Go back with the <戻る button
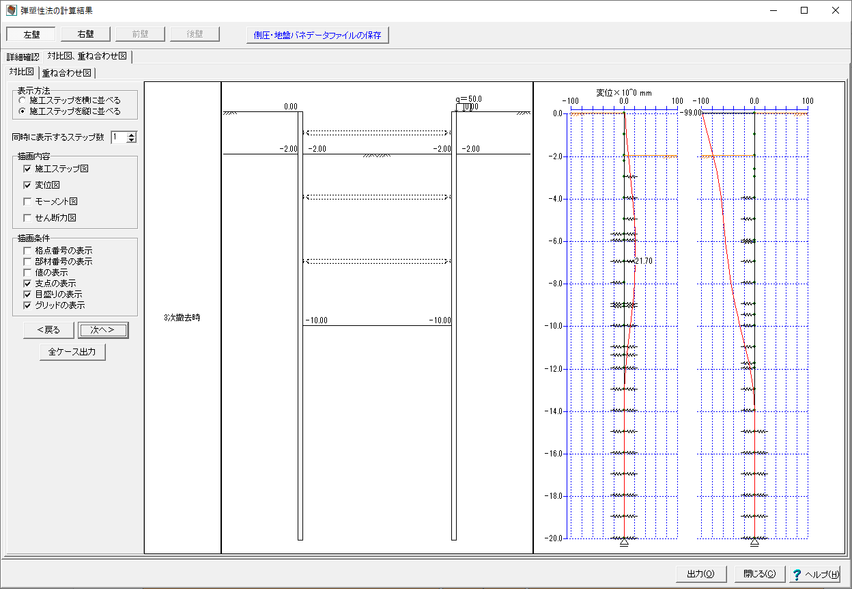The height and width of the screenshot is (589, 852). click(x=48, y=330)
